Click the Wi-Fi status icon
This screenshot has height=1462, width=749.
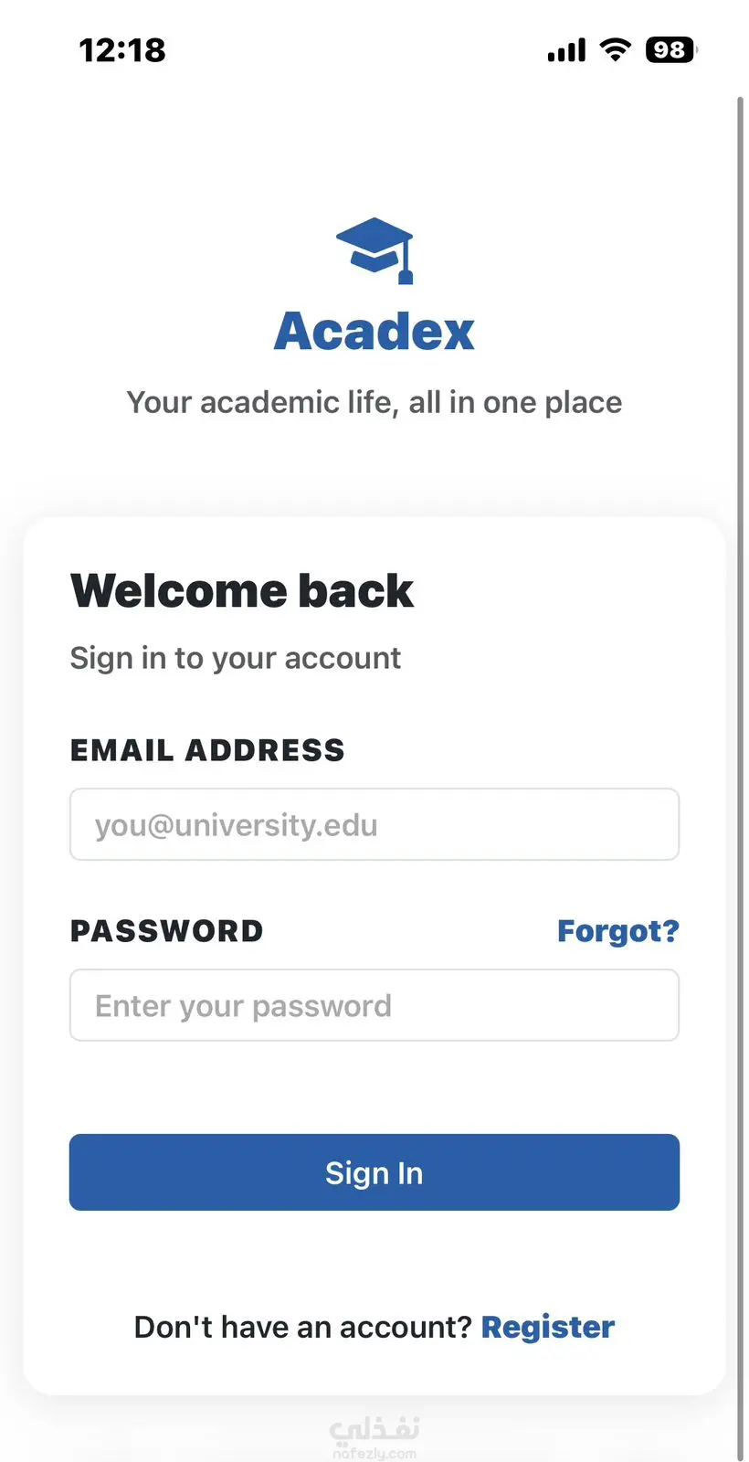[x=616, y=50]
